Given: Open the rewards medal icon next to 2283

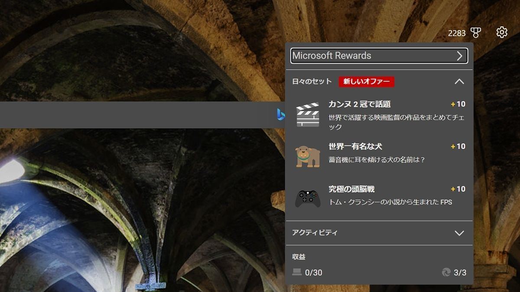Looking at the screenshot, I should tap(476, 33).
